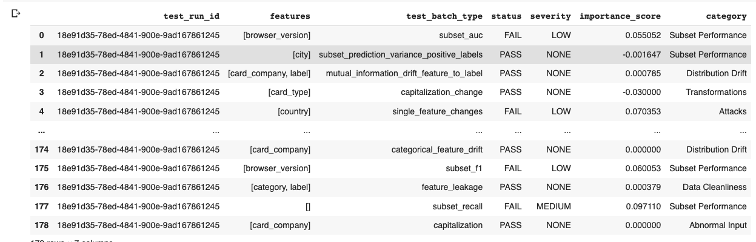Screen dimensions: 756x242
Task: Select the MEDIUM severity cell
Action: click(554, 206)
